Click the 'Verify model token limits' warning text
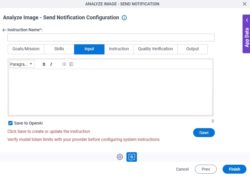The height and width of the screenshot is (176, 250). 83,139
